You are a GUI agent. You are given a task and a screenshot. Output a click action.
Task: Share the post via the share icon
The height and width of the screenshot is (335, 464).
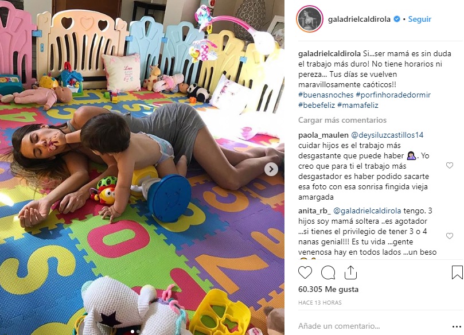pos(350,272)
